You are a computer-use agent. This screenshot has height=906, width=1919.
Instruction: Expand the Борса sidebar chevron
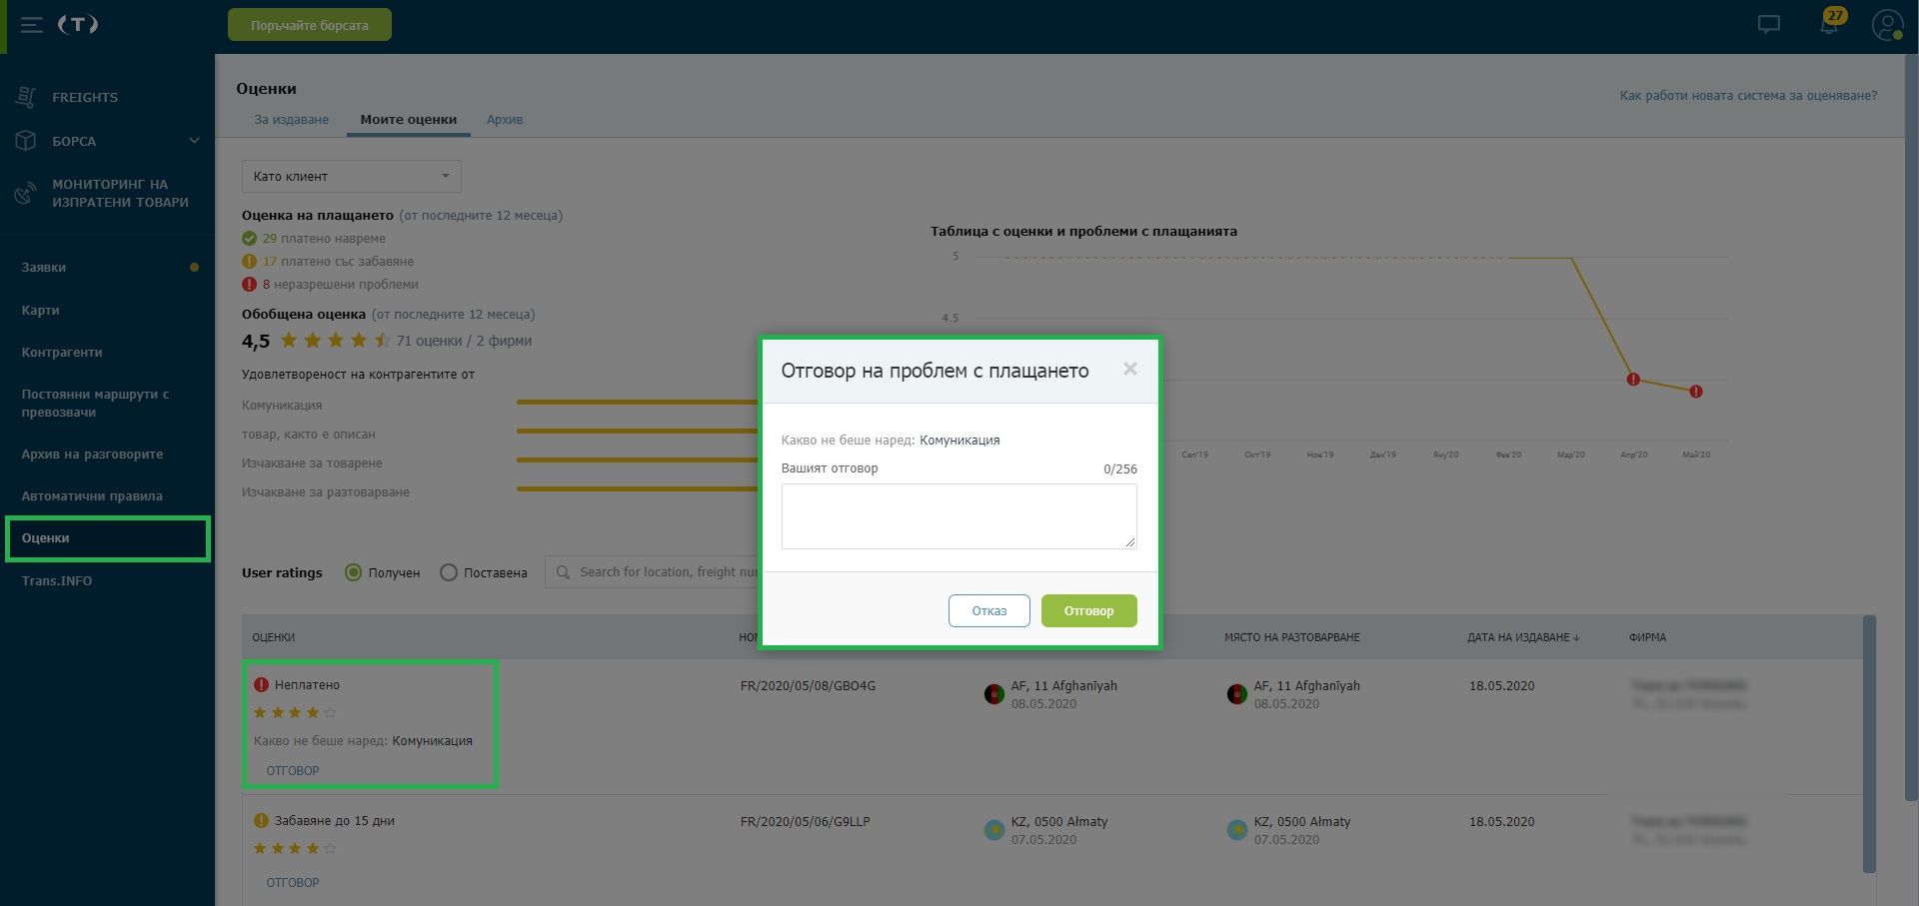(x=194, y=141)
